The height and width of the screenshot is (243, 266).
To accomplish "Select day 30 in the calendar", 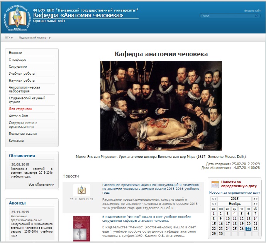I will 221,234.
